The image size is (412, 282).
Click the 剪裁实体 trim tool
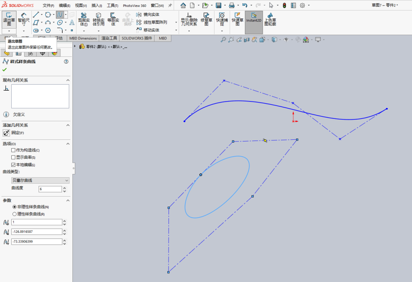coord(84,19)
